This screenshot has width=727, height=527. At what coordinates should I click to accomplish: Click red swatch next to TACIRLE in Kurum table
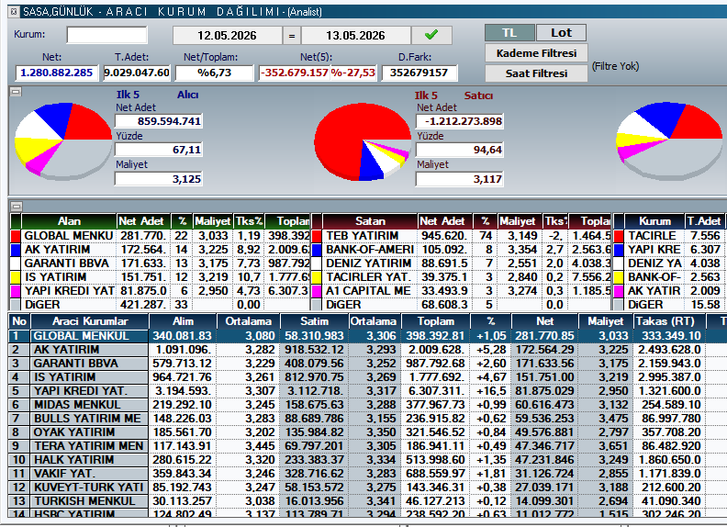click(x=619, y=236)
